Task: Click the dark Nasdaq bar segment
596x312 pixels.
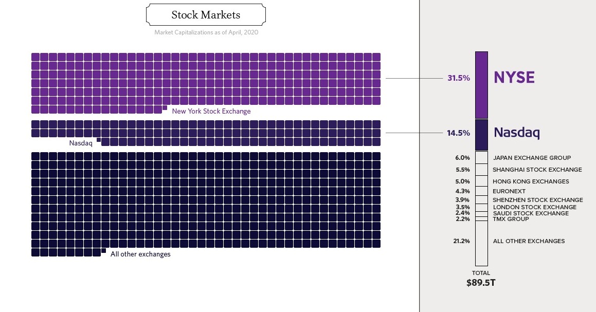Action: (481, 135)
